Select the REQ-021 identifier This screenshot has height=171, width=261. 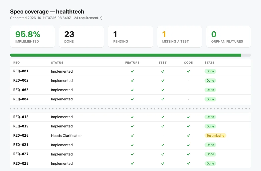click(21, 145)
